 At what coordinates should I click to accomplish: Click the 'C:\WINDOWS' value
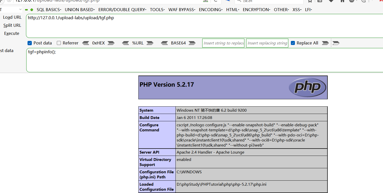pos(189,172)
